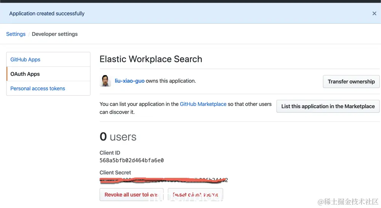Open the Settings breadcrumb link
Screen dimensions: 381x208
(x=16, y=34)
